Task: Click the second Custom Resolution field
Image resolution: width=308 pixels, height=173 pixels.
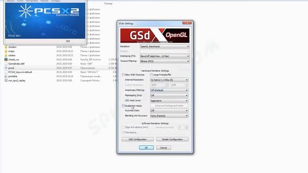Action: click(179, 85)
